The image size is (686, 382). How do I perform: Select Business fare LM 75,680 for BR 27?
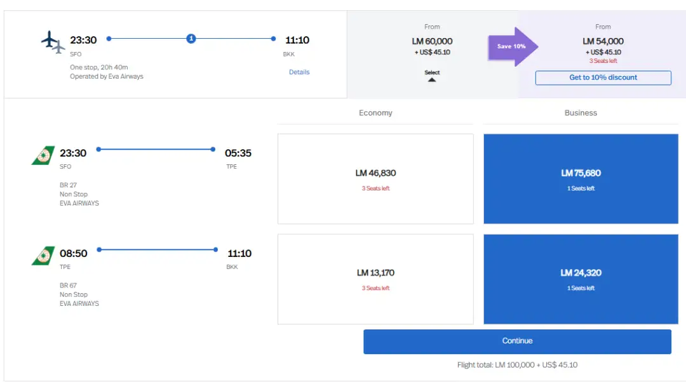point(581,178)
